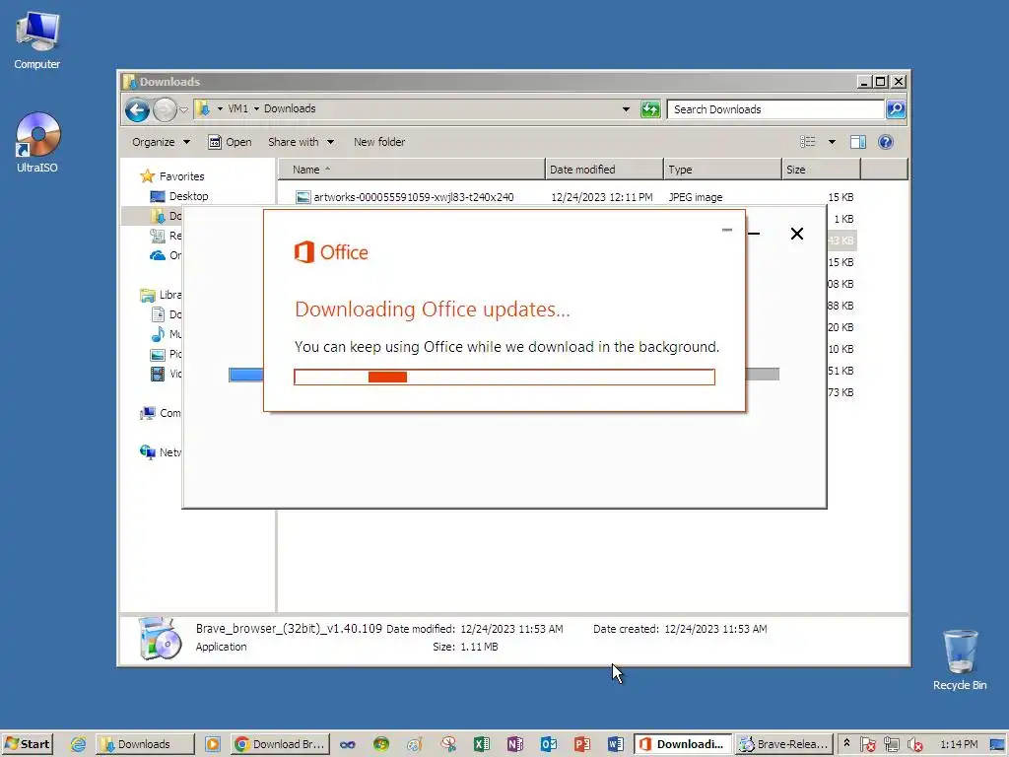
Task: Go back in the Downloads explorer window
Action: 137,110
